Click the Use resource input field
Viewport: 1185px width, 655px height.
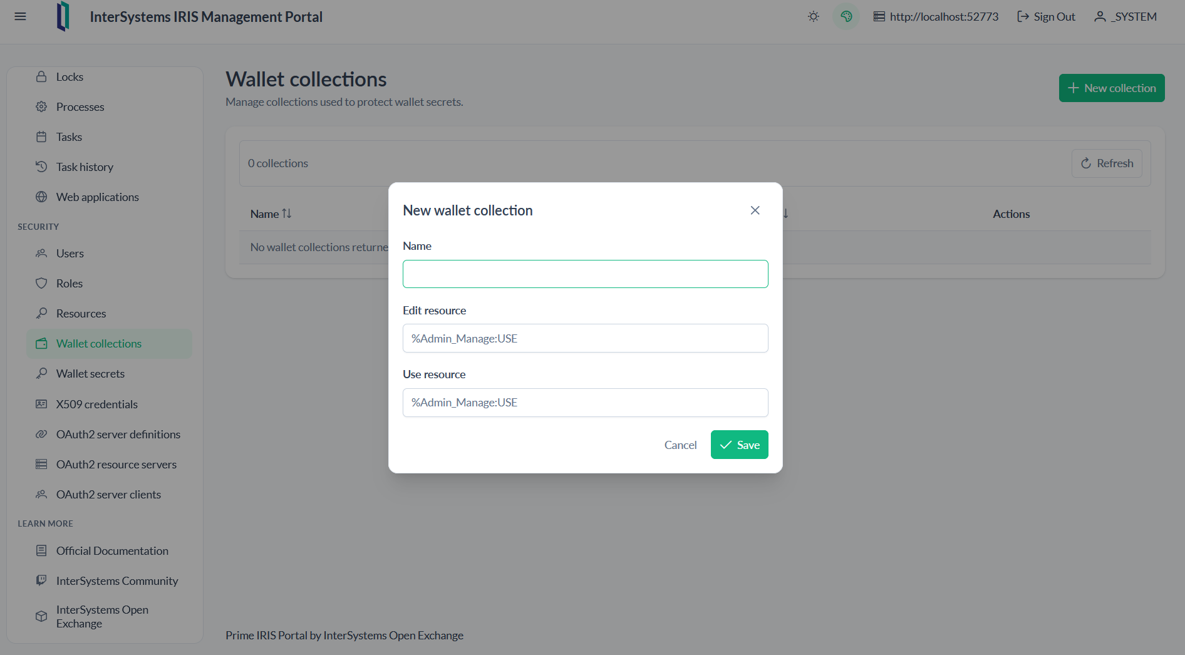click(x=585, y=402)
